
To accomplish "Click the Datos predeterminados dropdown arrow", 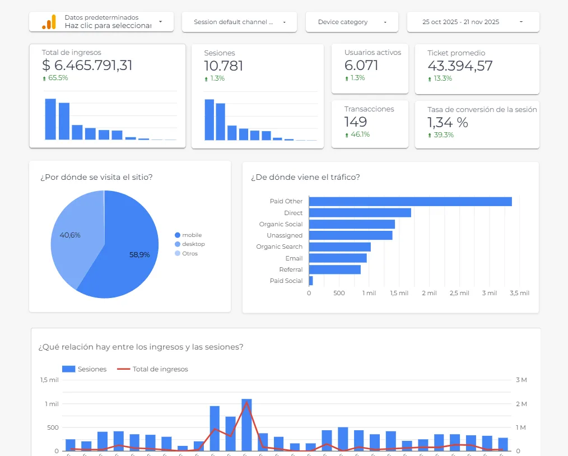I will click(160, 21).
